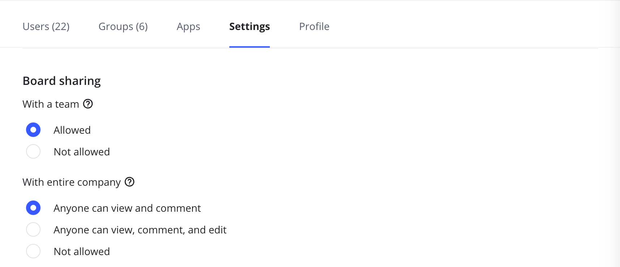Go to the Apps tab
620x267 pixels.
click(188, 26)
